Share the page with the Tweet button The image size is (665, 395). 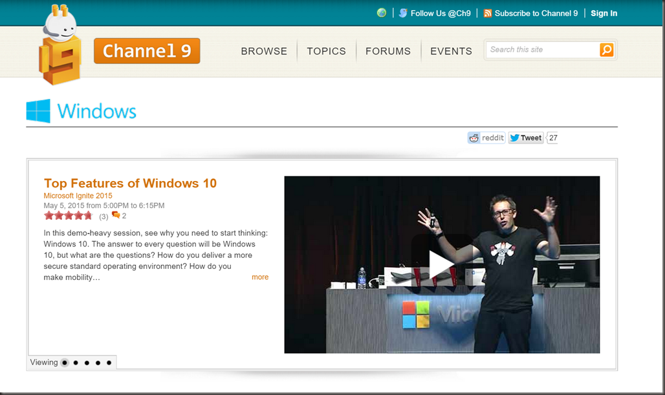pyautogui.click(x=526, y=138)
